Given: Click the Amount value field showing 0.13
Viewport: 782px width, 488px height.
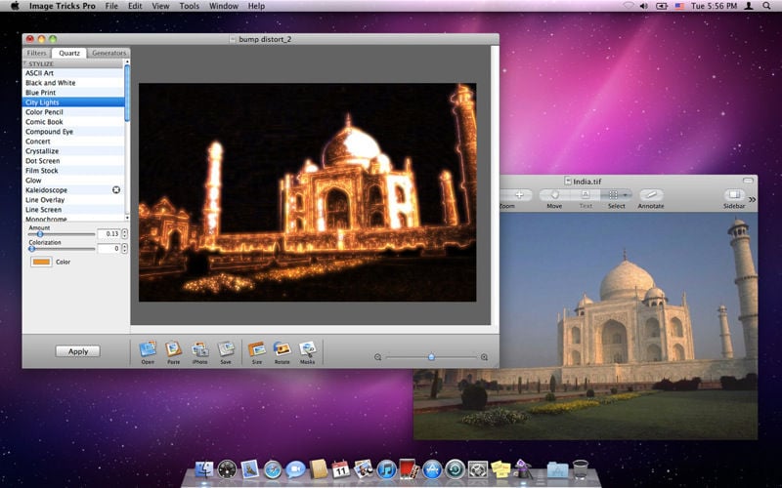Looking at the screenshot, I should pyautogui.click(x=109, y=233).
